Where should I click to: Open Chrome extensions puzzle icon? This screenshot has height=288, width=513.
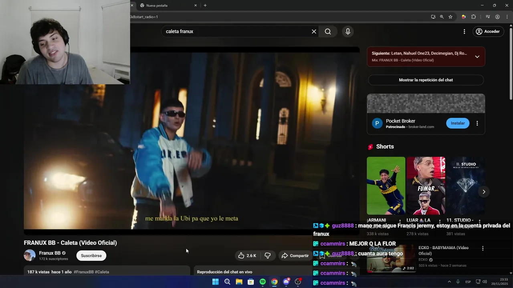tap(474, 17)
